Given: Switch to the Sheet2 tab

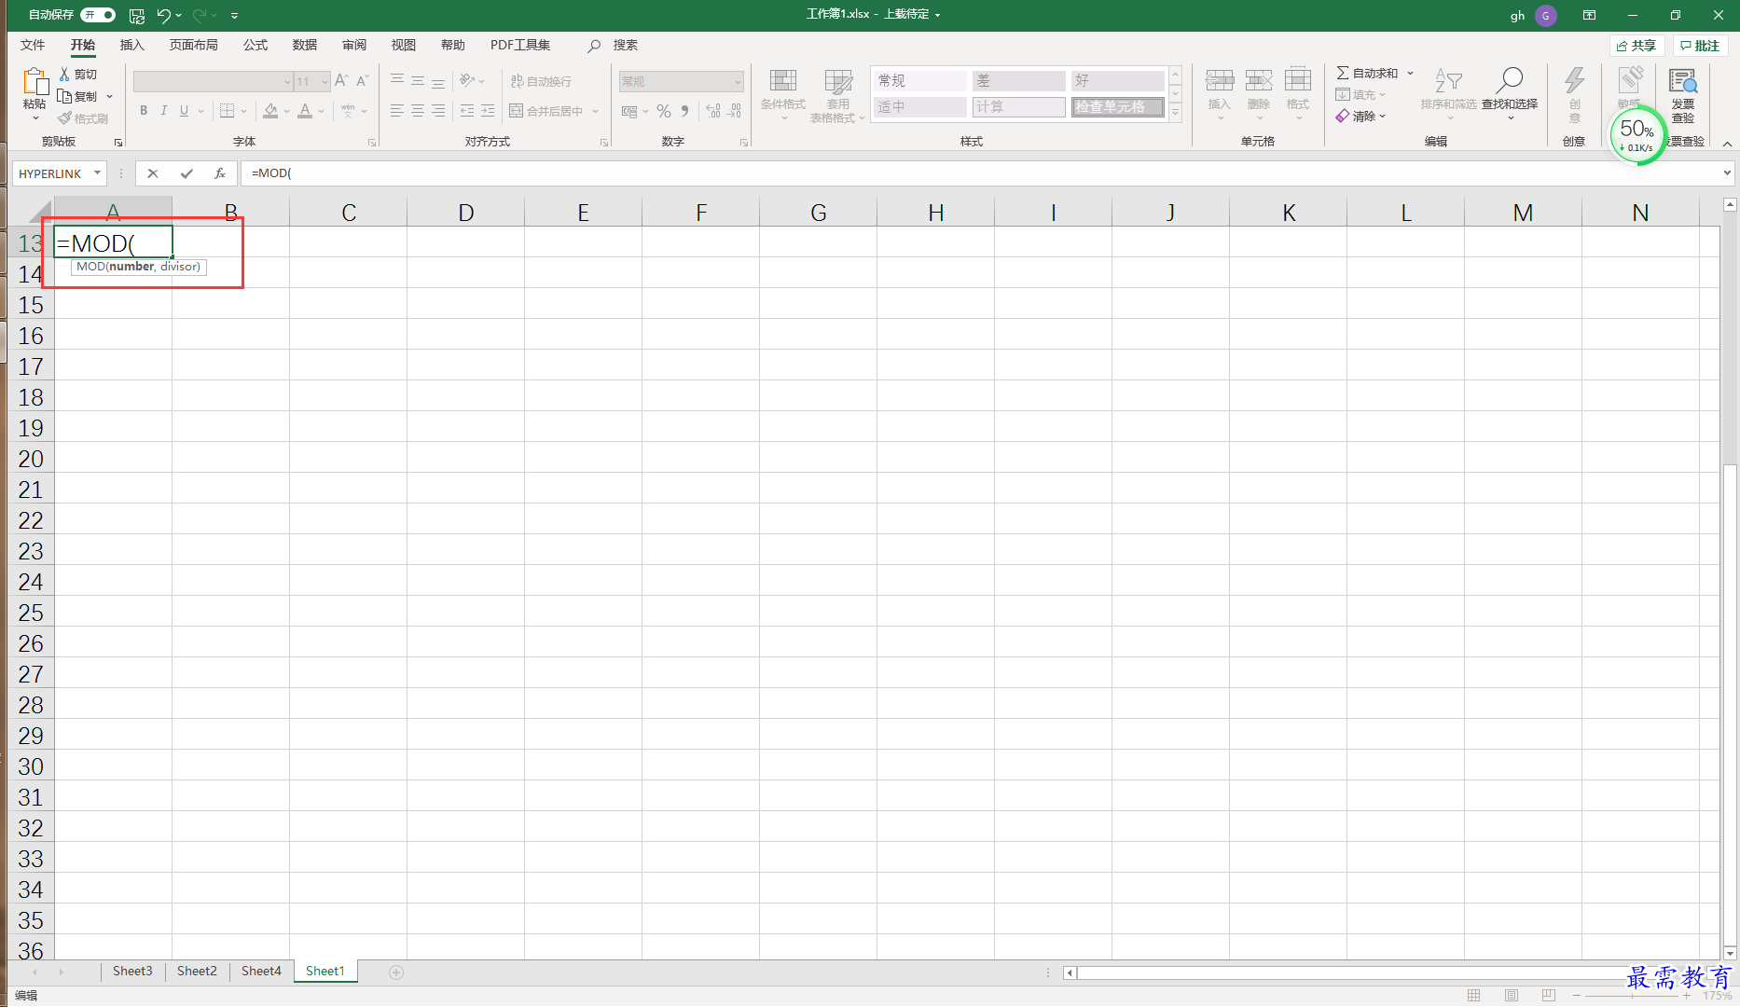Looking at the screenshot, I should 197,971.
